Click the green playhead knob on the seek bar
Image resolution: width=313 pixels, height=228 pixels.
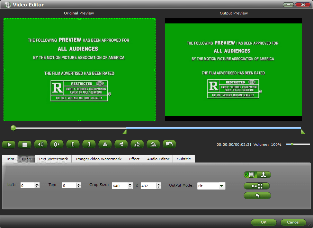click(13, 128)
